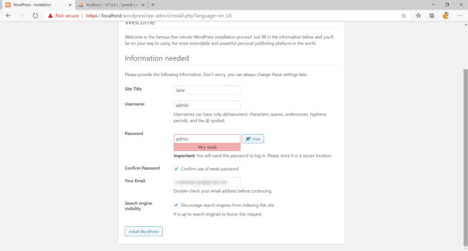The height and width of the screenshot is (251, 468).
Task: Focus the Username input field
Action: (207, 105)
